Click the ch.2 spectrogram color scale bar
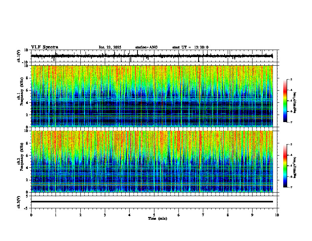The image size is (312, 241). (285, 166)
